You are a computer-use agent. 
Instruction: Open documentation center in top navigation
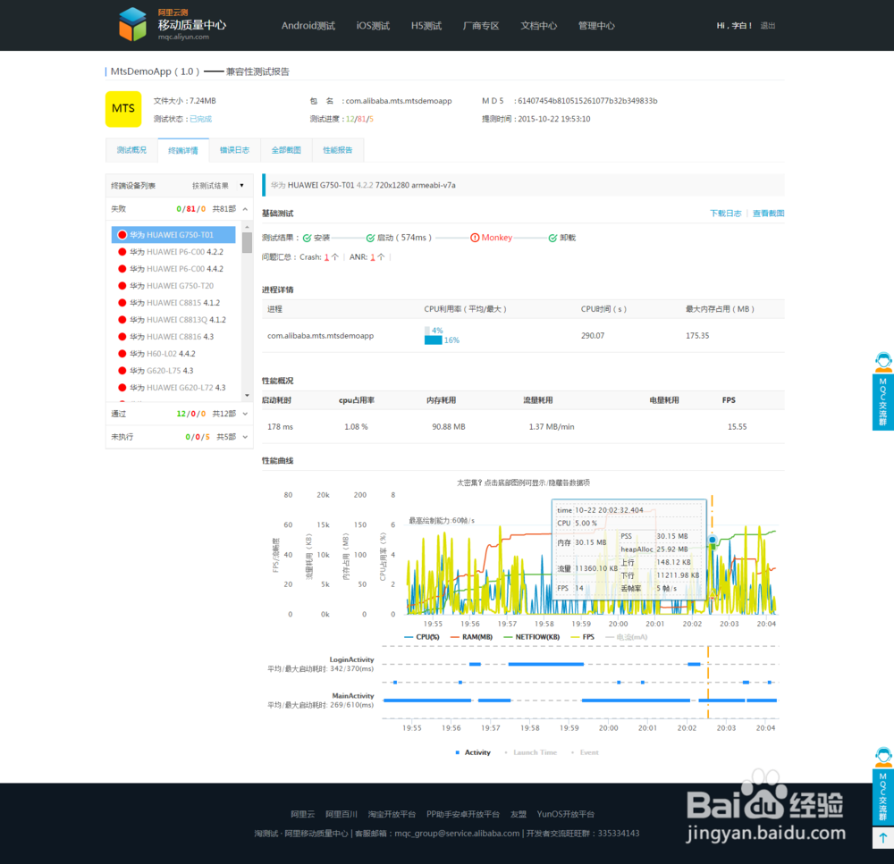[x=539, y=26]
